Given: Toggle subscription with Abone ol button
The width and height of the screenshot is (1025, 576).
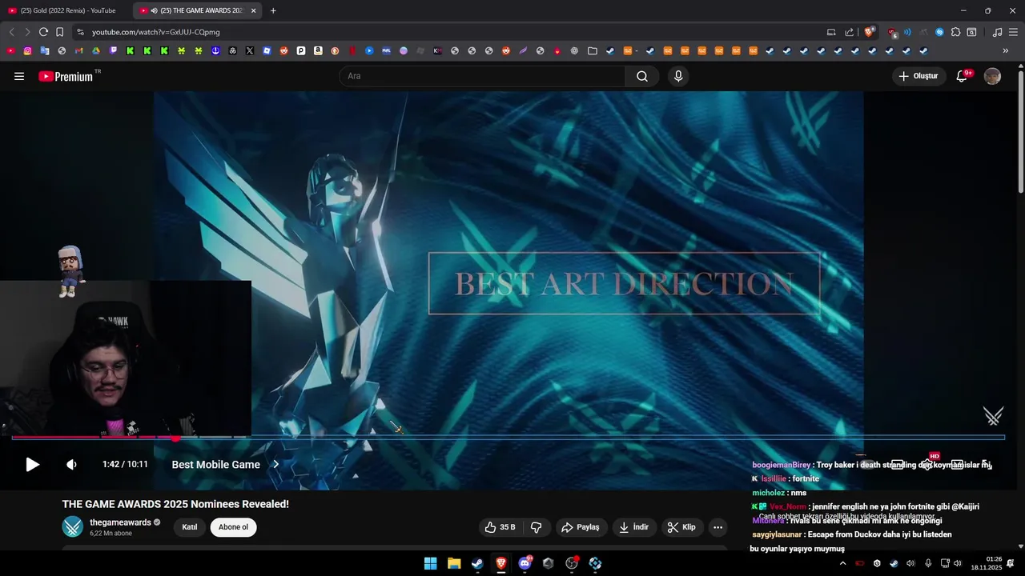Looking at the screenshot, I should (234, 527).
